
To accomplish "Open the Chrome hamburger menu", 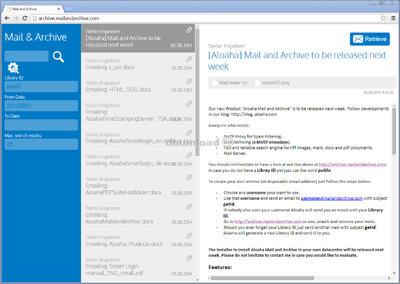I will 393,18.
